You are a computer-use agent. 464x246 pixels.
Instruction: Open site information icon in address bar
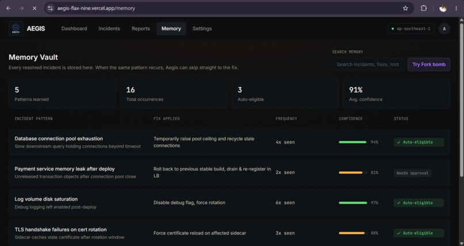point(50,8)
